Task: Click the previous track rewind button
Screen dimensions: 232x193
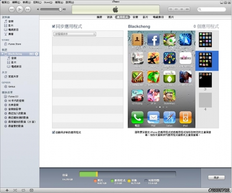Action: (x=12, y=9)
